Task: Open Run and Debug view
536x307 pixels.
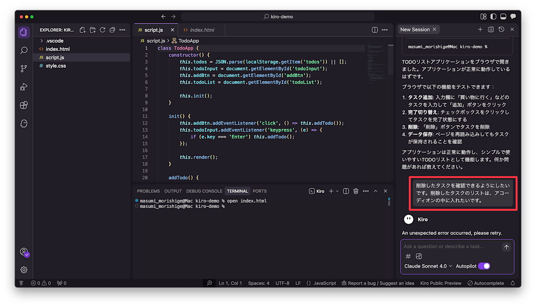Action: tap(24, 87)
